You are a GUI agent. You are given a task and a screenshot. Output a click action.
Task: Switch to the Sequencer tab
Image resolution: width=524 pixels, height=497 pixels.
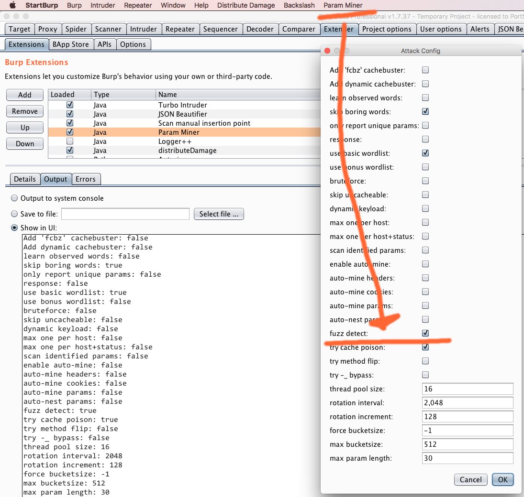(x=220, y=29)
